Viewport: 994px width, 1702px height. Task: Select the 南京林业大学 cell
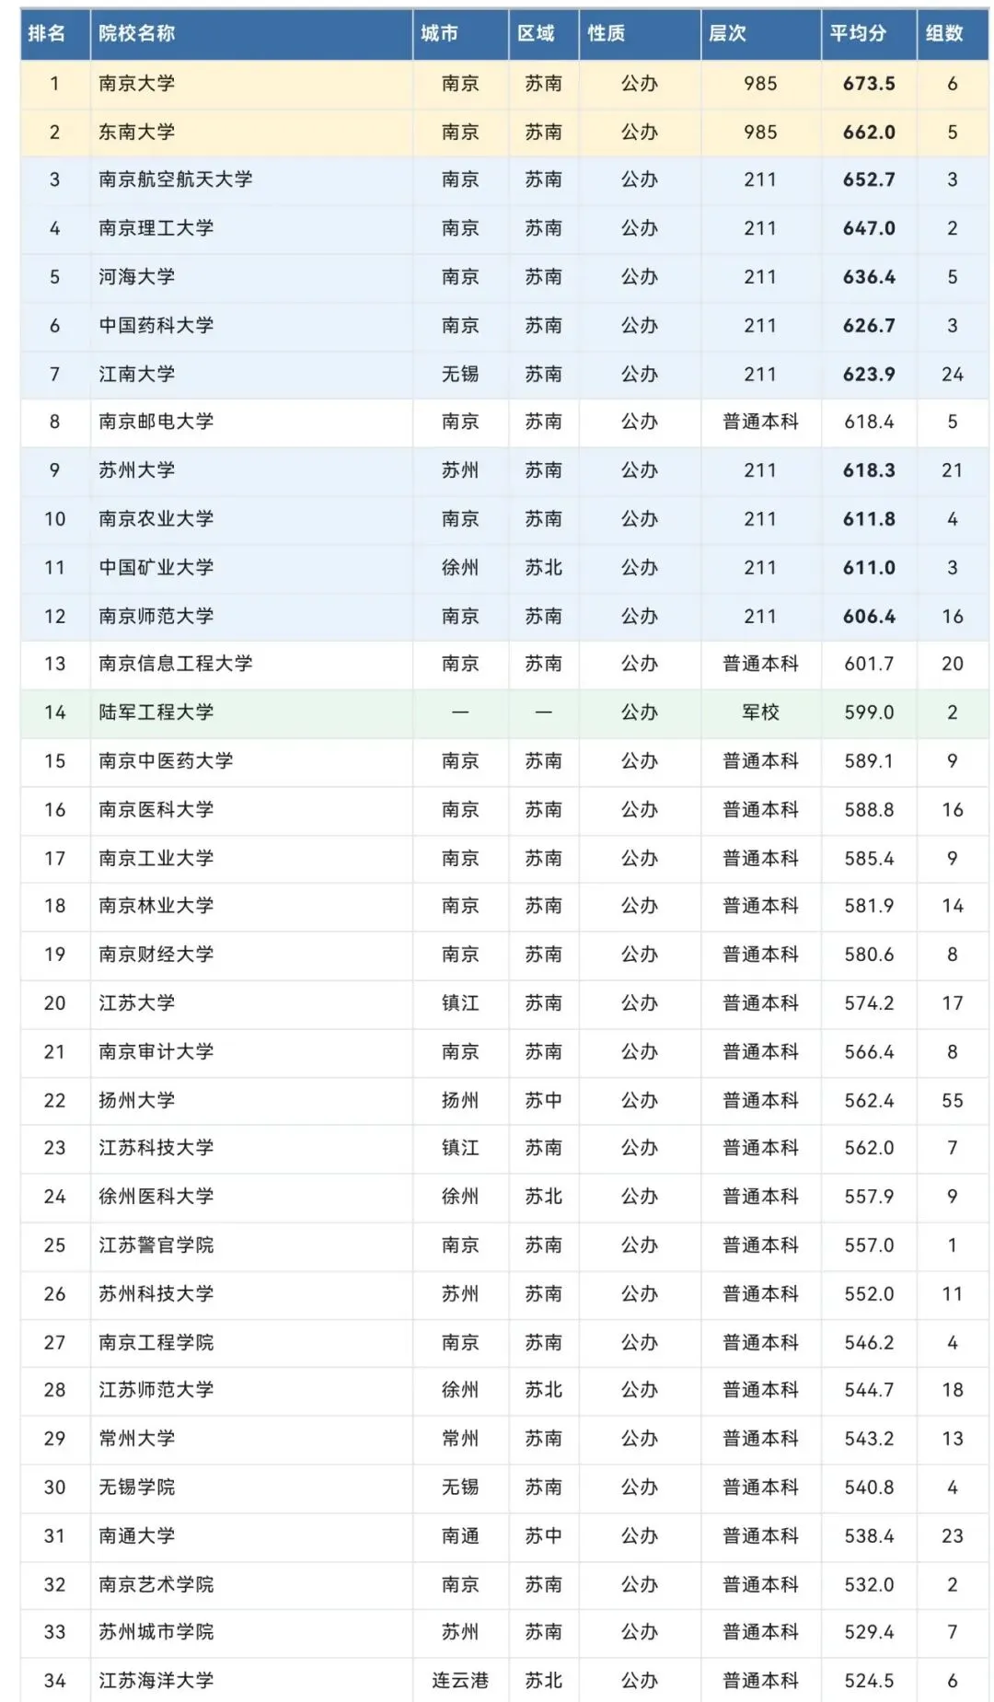point(251,907)
